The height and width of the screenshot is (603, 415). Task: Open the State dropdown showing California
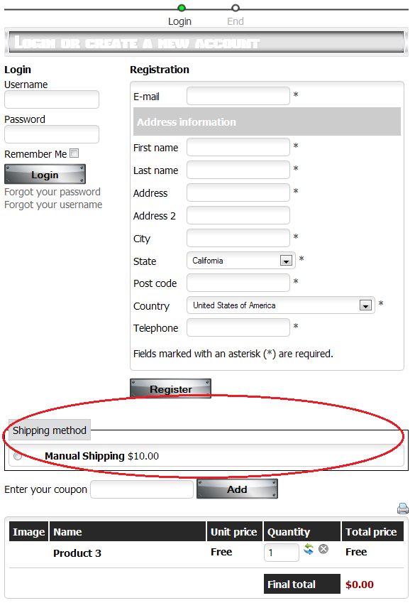click(241, 261)
